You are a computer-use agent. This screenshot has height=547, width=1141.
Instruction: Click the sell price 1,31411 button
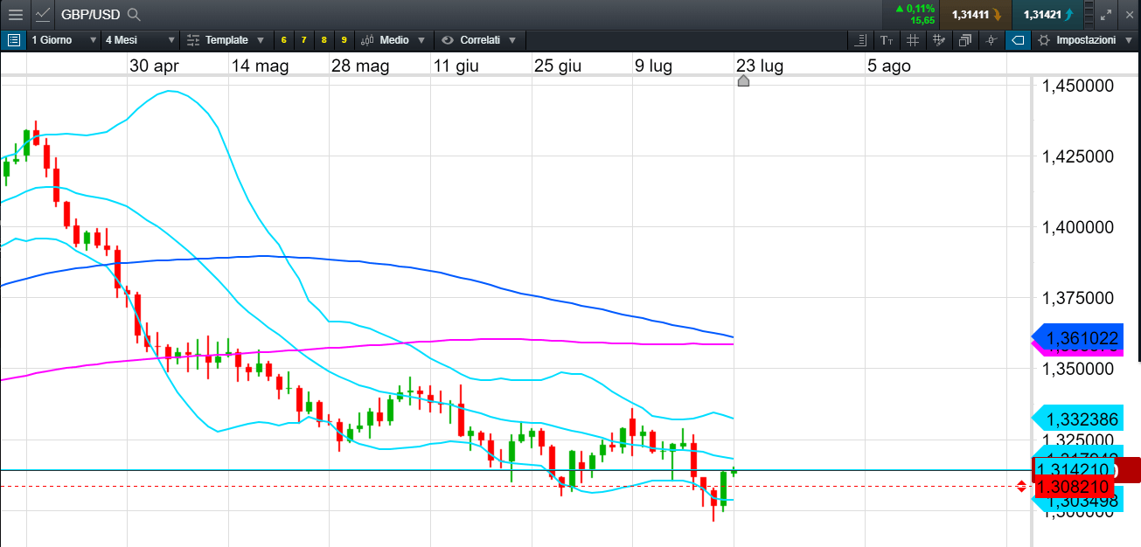point(976,14)
